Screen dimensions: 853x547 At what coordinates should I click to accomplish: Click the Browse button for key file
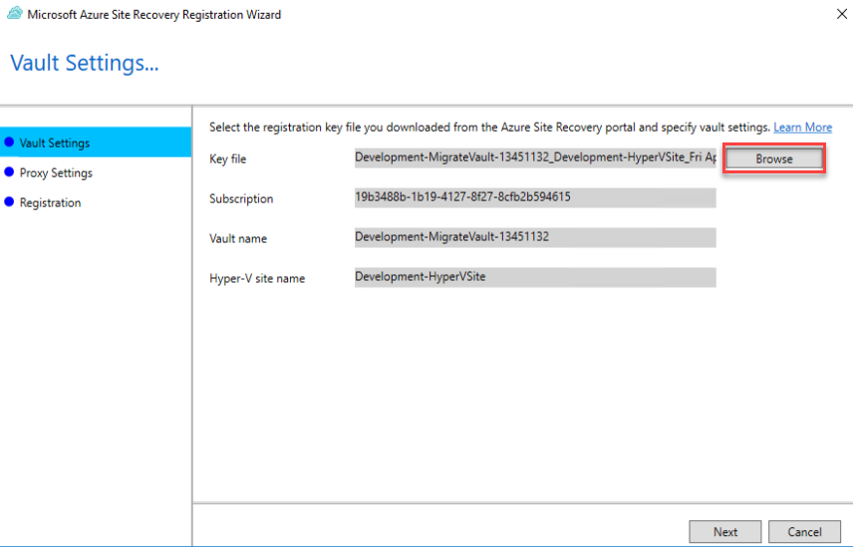coord(774,158)
